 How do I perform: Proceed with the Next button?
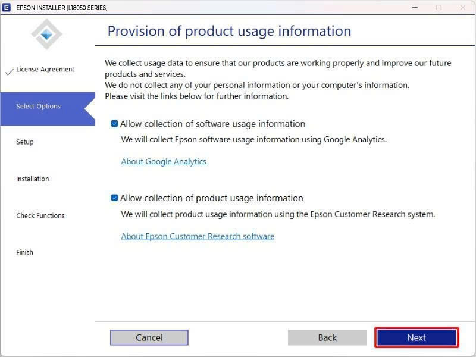[x=416, y=337]
